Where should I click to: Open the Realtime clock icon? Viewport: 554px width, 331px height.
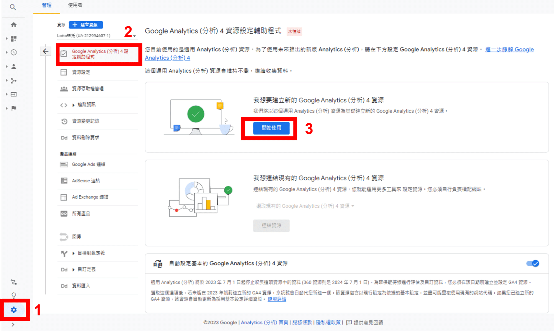pos(14,52)
